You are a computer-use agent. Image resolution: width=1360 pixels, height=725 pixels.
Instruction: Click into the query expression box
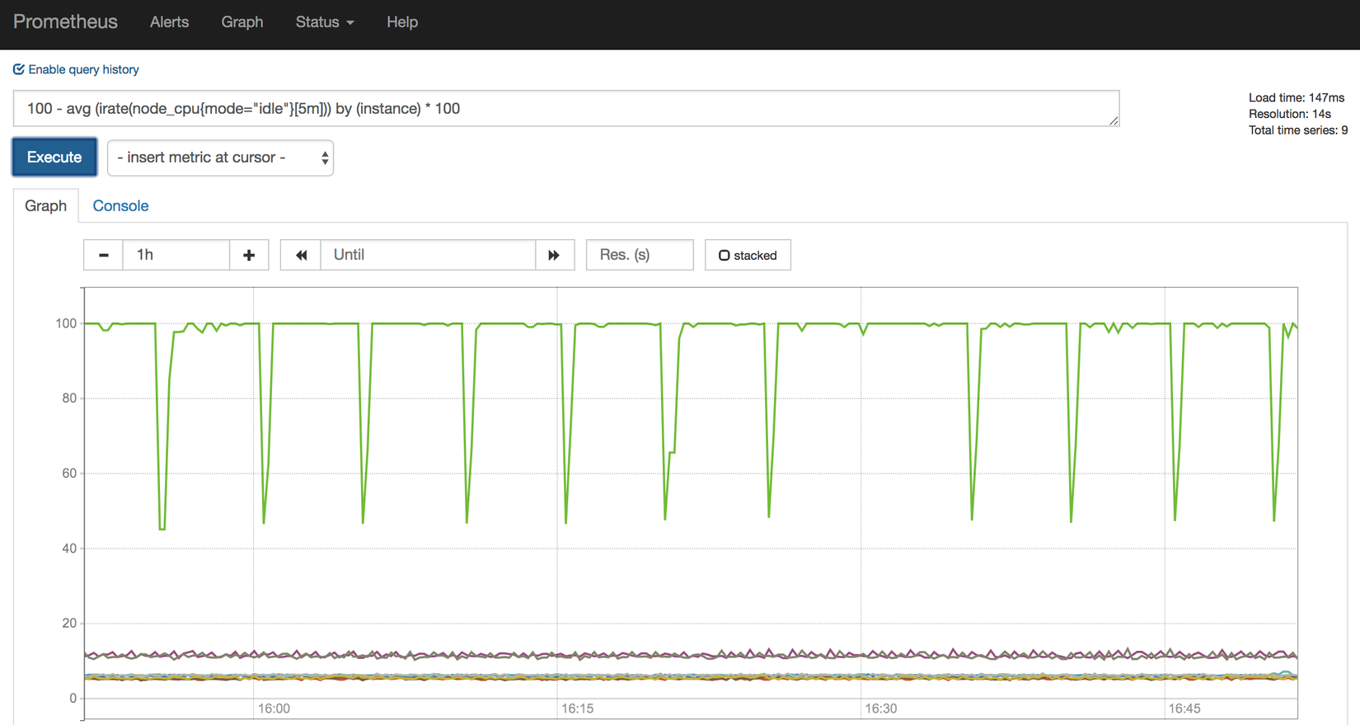(x=566, y=109)
